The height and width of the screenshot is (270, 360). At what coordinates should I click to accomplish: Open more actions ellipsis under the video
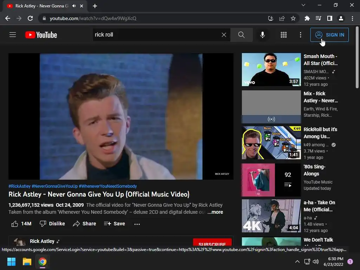point(137,224)
